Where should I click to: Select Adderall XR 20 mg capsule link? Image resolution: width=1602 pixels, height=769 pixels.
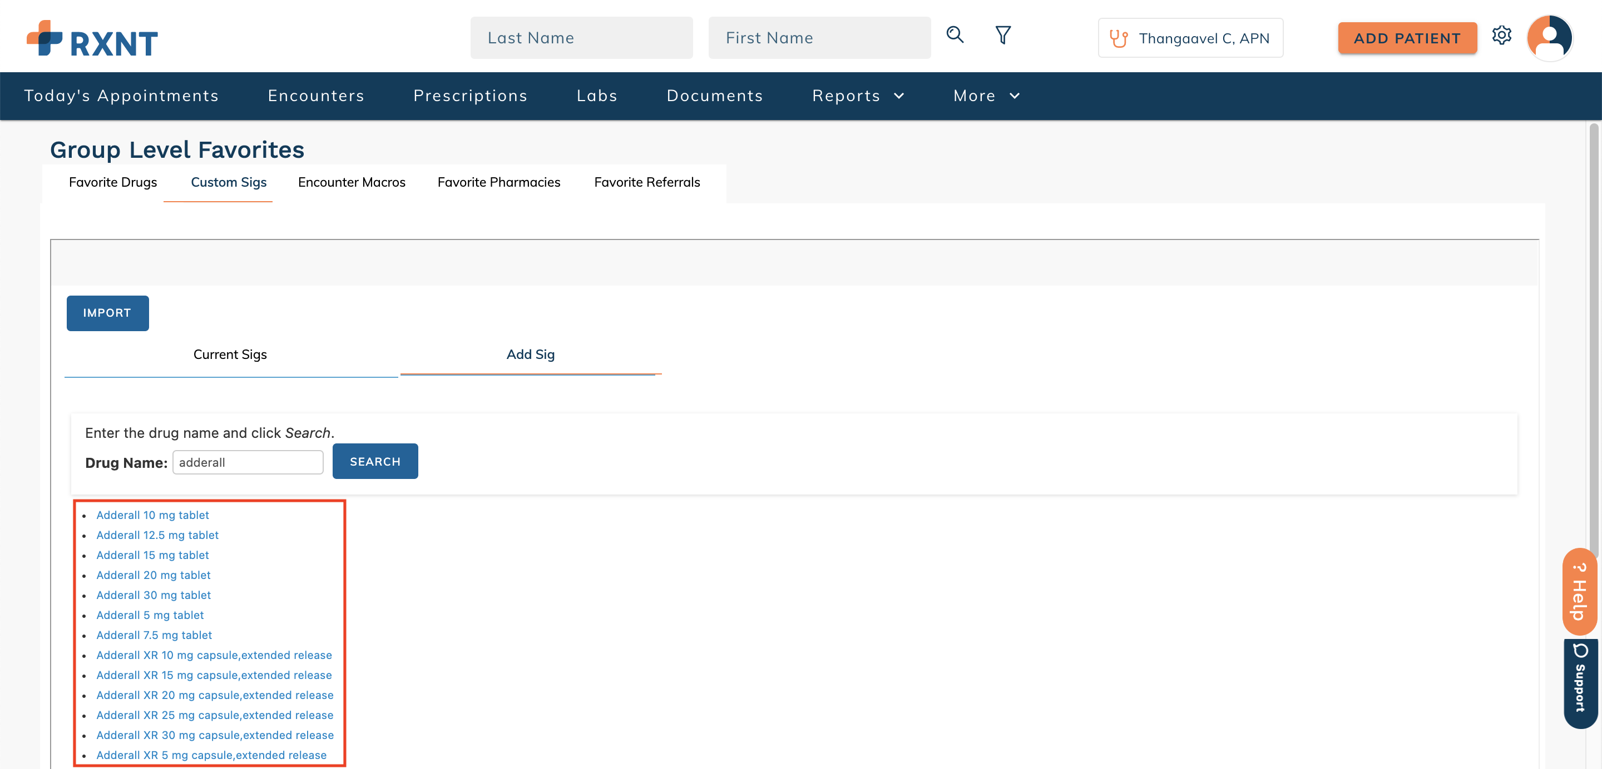[215, 695]
